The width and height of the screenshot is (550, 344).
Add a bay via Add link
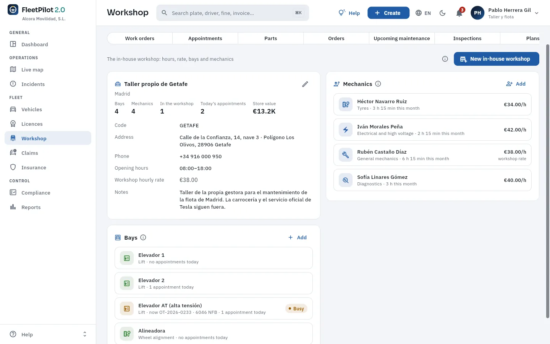(x=297, y=237)
